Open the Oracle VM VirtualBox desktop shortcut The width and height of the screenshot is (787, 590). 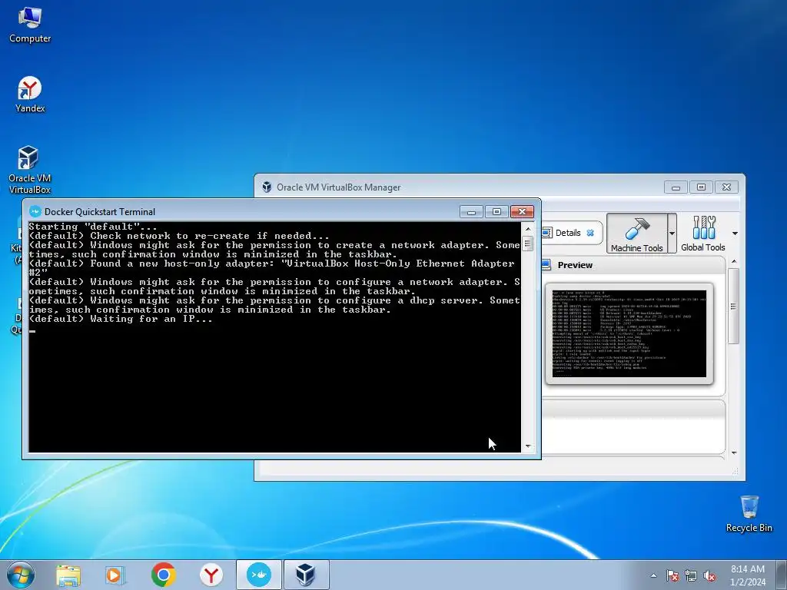coord(29,170)
